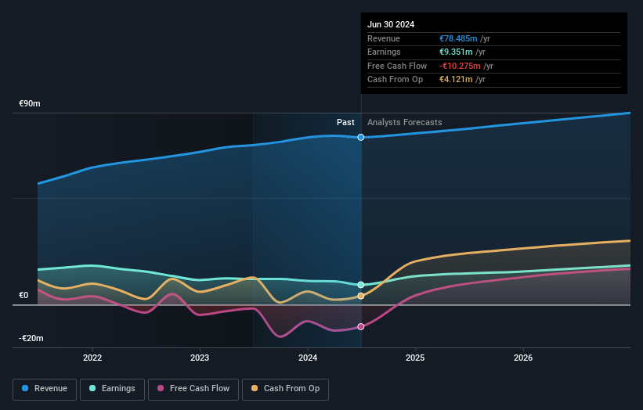The image size is (643, 410).
Task: Click the -€10.275m free cash flow value
Action: [x=460, y=66]
